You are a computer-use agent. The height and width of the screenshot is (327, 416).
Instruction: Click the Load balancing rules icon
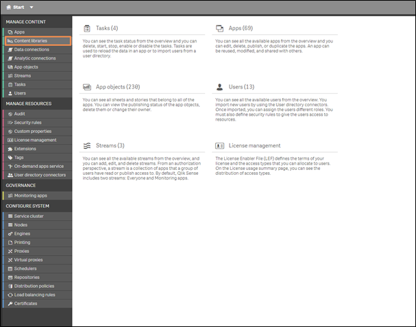point(10,295)
